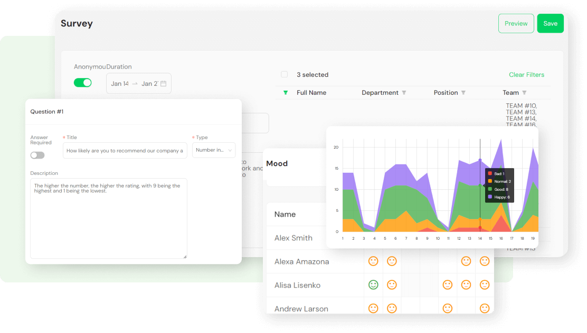
Task: Click the Clear Filters link
Action: (x=526, y=75)
